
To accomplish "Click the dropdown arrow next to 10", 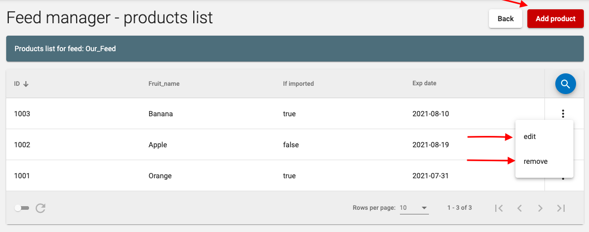I will point(424,208).
